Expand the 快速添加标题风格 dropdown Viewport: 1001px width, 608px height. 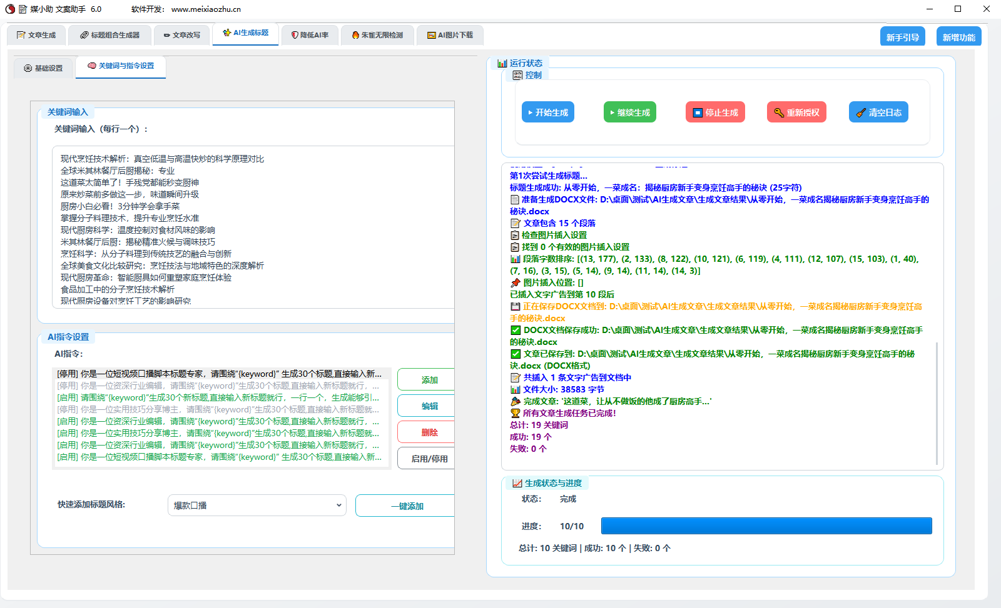[257, 506]
